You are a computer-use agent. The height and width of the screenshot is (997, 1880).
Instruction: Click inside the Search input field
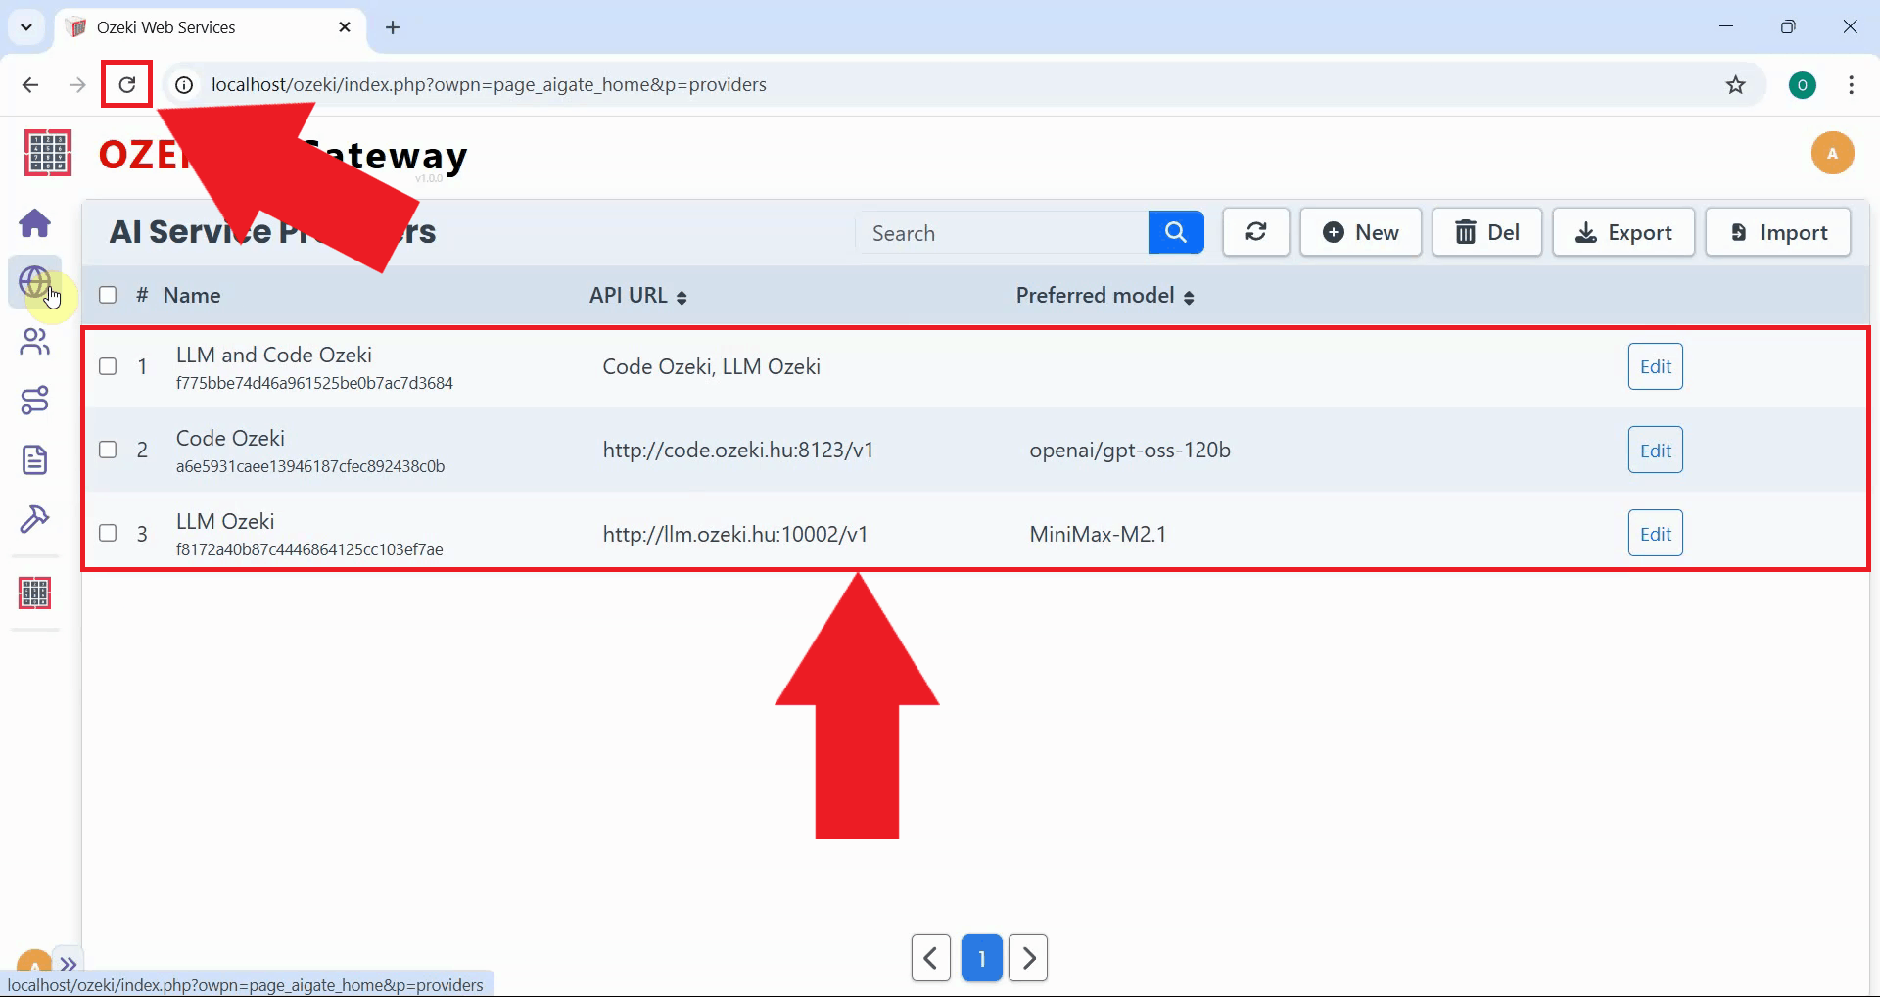999,232
